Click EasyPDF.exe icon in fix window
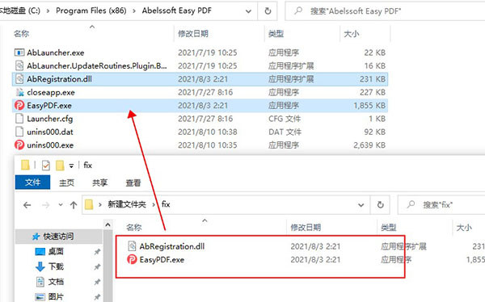Screen dimensions: 485x302 point(132,259)
